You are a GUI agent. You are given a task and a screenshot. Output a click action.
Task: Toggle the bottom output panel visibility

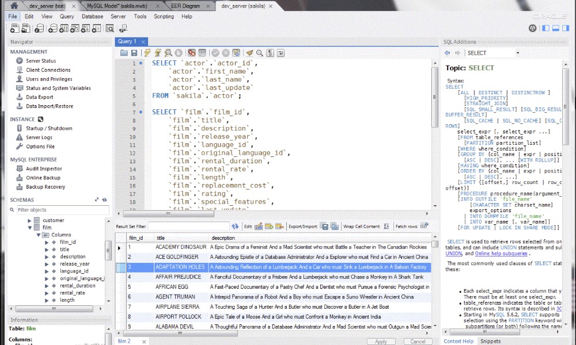[556, 28]
